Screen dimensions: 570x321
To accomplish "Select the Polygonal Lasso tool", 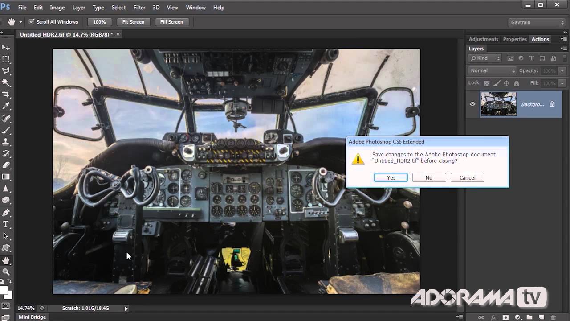I will [x=6, y=71].
